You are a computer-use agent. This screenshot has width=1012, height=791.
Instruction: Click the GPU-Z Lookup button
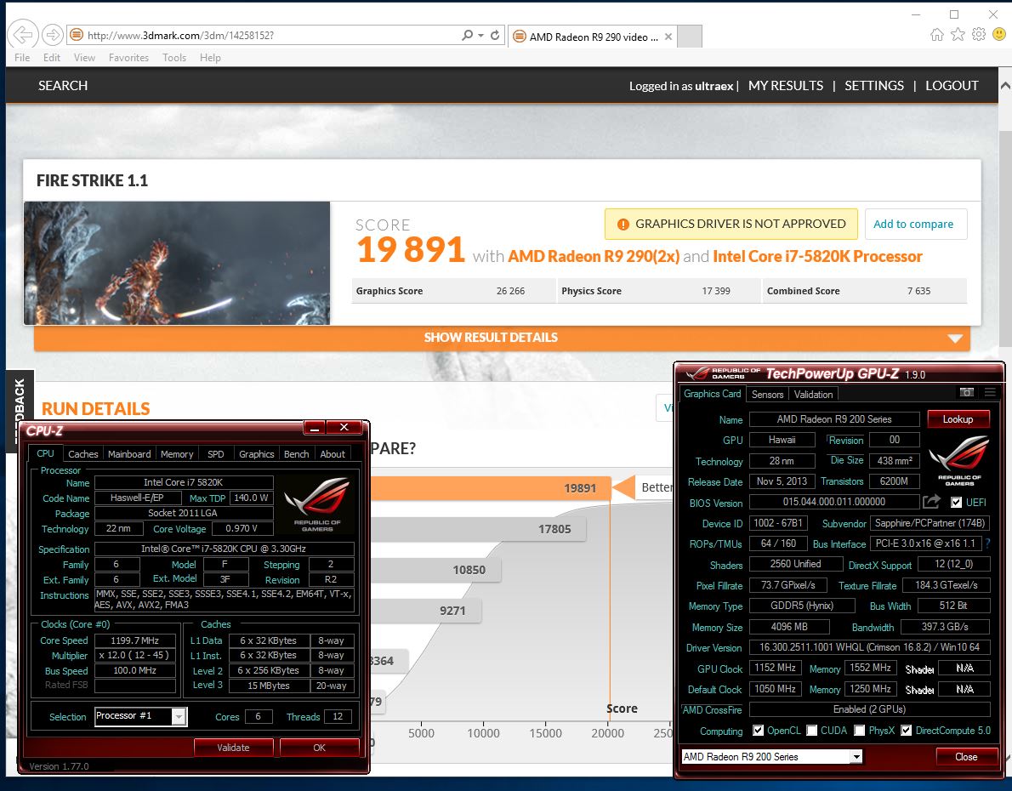coord(958,419)
